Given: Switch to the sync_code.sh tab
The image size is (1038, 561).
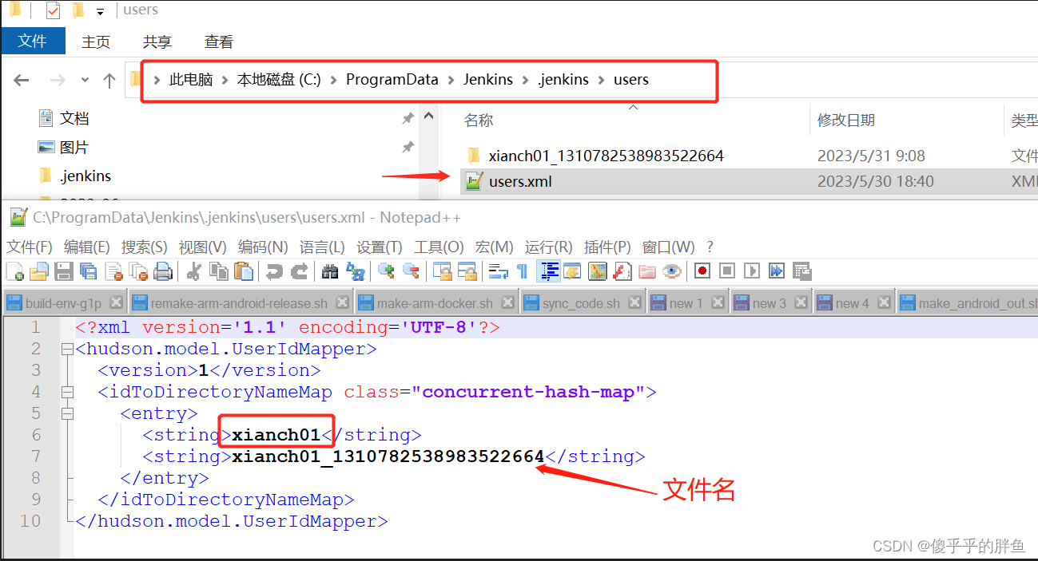Looking at the screenshot, I should tap(581, 303).
